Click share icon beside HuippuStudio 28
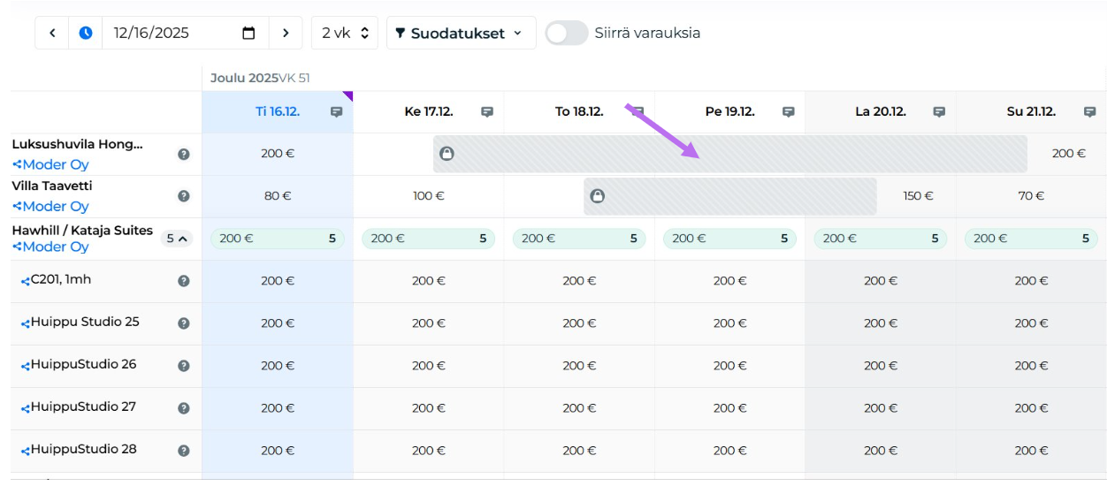Viewport: 1115px width, 486px height. click(26, 451)
